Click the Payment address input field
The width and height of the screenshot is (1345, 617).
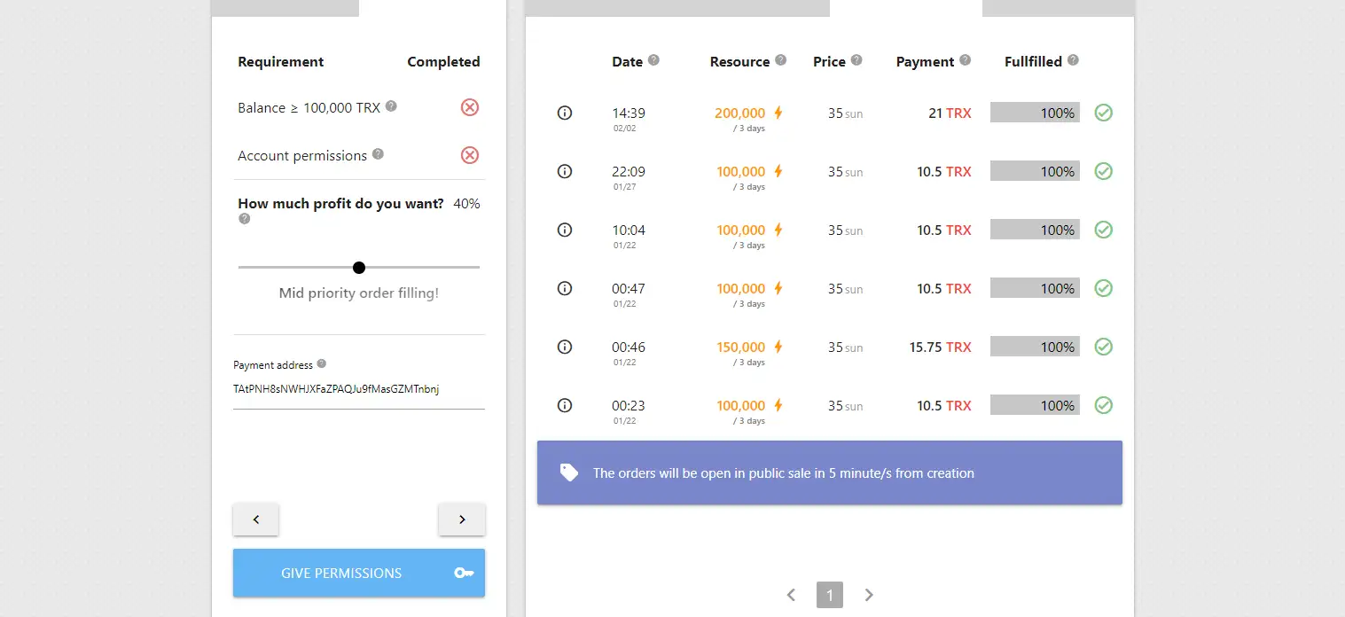click(x=359, y=389)
